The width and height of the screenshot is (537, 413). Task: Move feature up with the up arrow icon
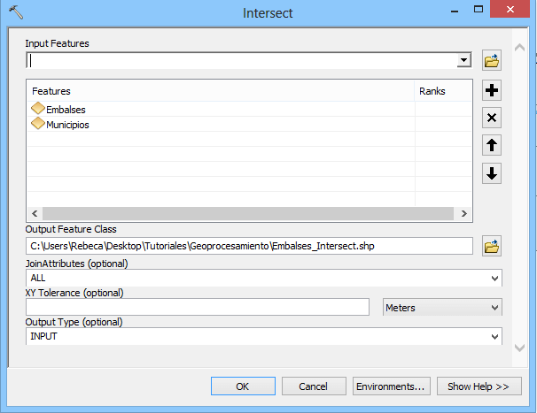point(492,146)
